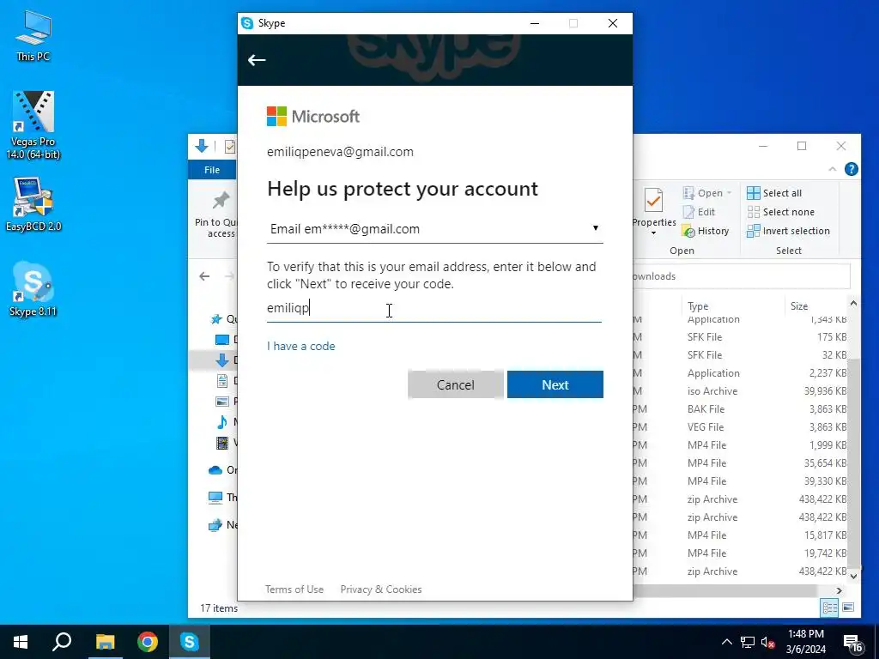
Task: Click the 'I have a code' link
Action: [x=301, y=347]
